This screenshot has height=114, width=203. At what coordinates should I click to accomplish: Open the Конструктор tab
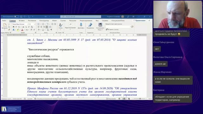coord(44,21)
